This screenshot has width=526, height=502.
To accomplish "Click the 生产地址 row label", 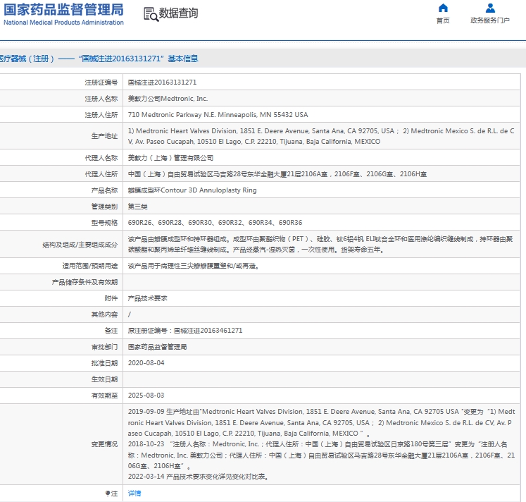I will 104,136.
